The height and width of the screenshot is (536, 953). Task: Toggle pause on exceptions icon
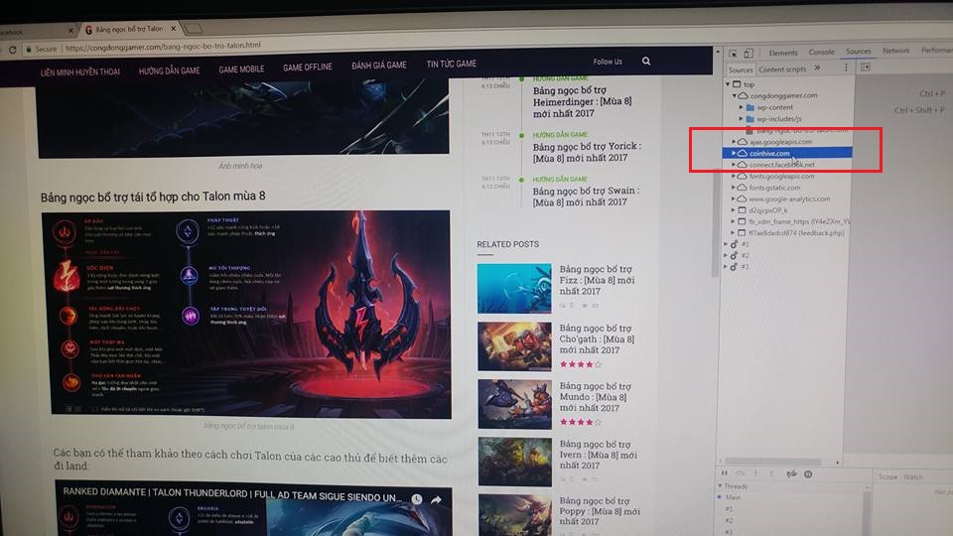pos(808,474)
